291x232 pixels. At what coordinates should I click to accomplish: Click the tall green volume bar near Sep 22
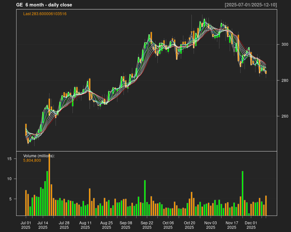[145, 198]
